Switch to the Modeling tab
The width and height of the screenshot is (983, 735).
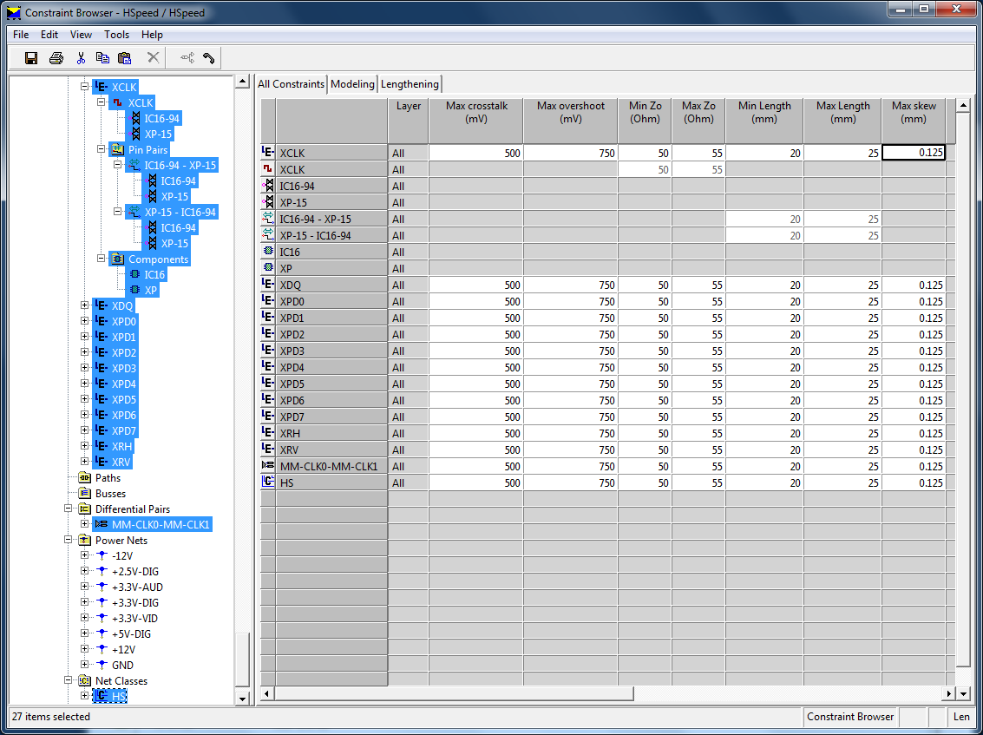click(352, 84)
